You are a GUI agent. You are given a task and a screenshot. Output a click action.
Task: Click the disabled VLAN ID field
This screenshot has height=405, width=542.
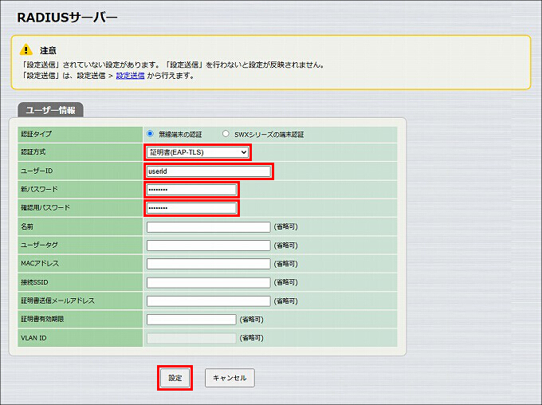191,338
